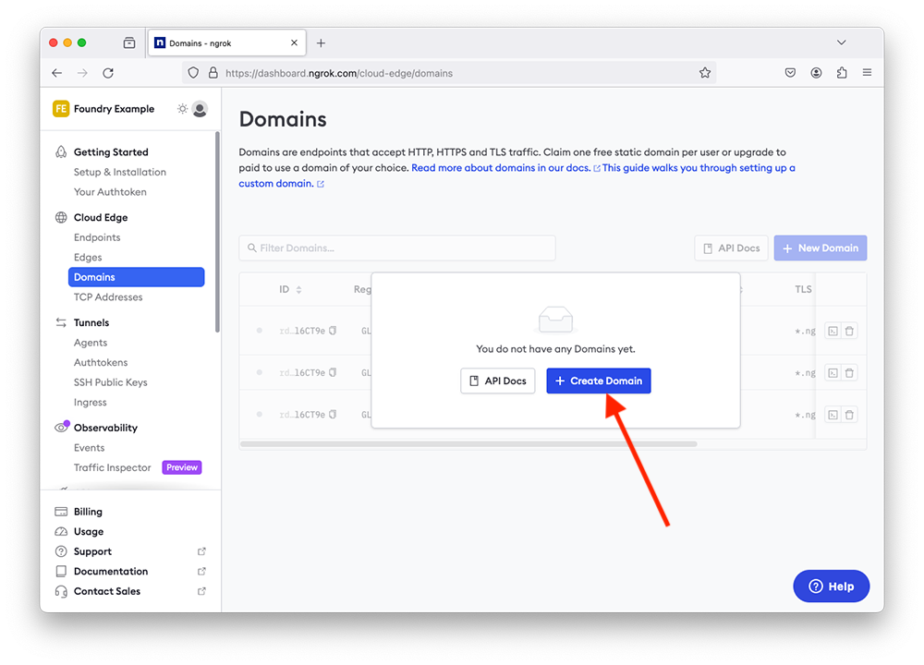Open Agents in sidebar
The height and width of the screenshot is (665, 924).
pyautogui.click(x=91, y=343)
